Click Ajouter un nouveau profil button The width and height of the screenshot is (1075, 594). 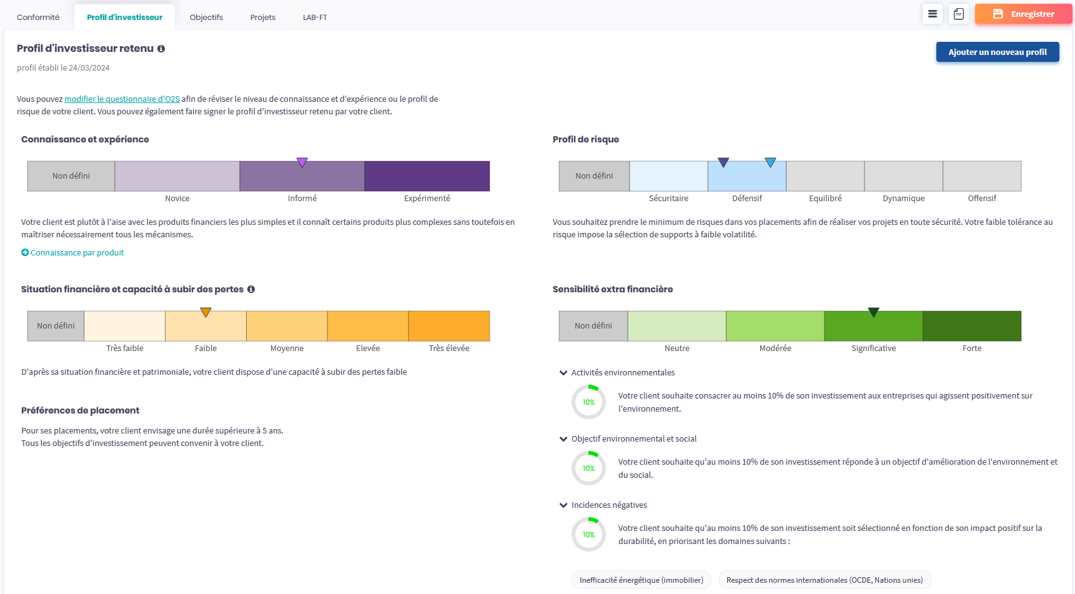click(x=997, y=52)
